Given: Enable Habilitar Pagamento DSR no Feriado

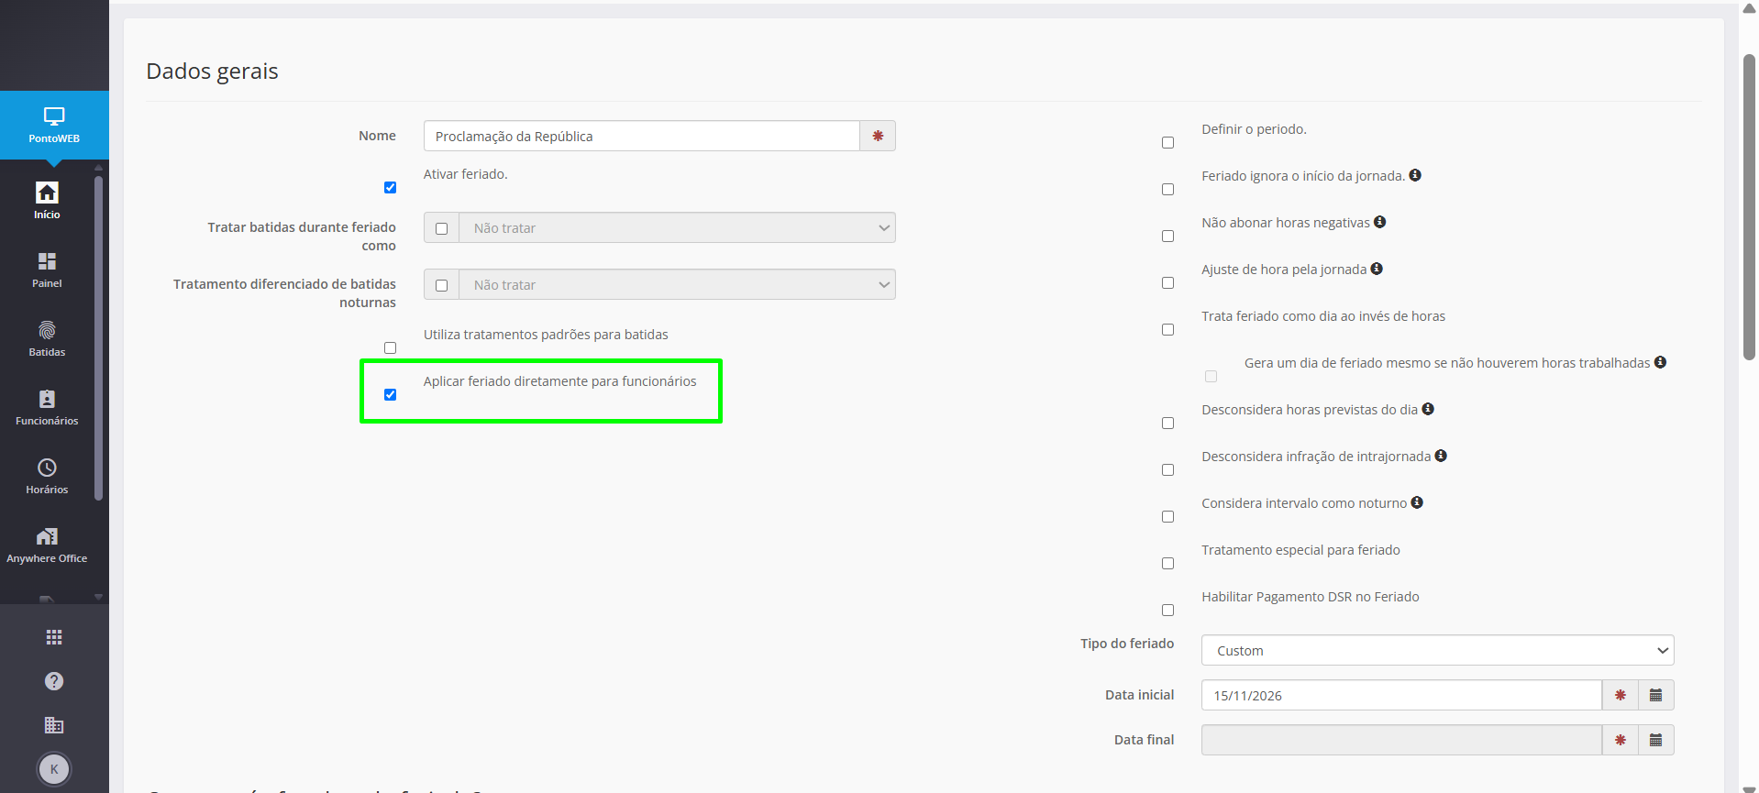Looking at the screenshot, I should (1167, 610).
